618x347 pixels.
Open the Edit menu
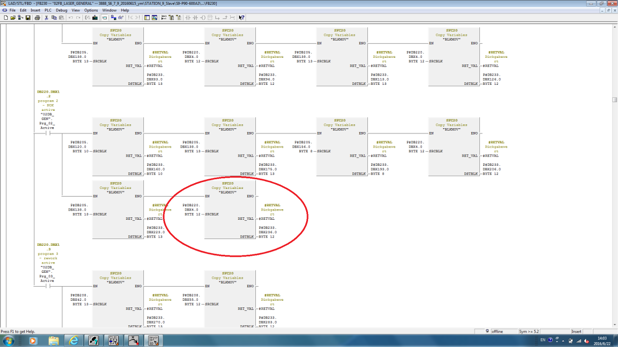(x=23, y=10)
